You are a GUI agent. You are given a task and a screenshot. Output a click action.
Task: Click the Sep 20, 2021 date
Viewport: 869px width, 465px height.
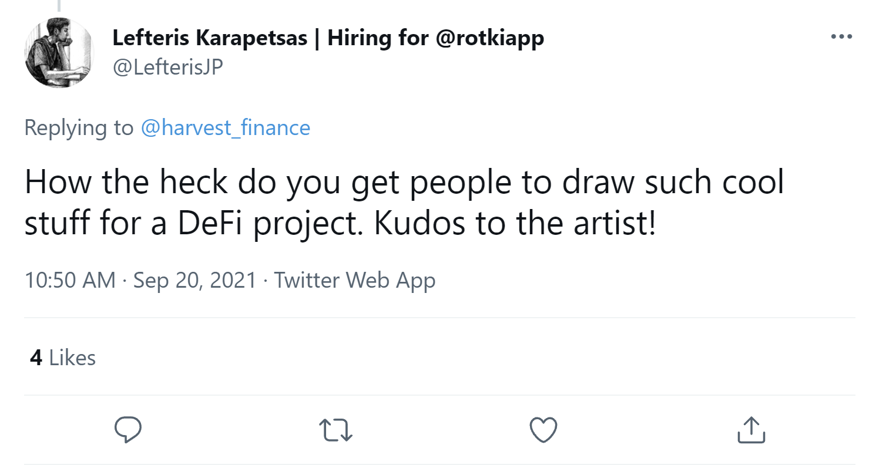(x=195, y=280)
